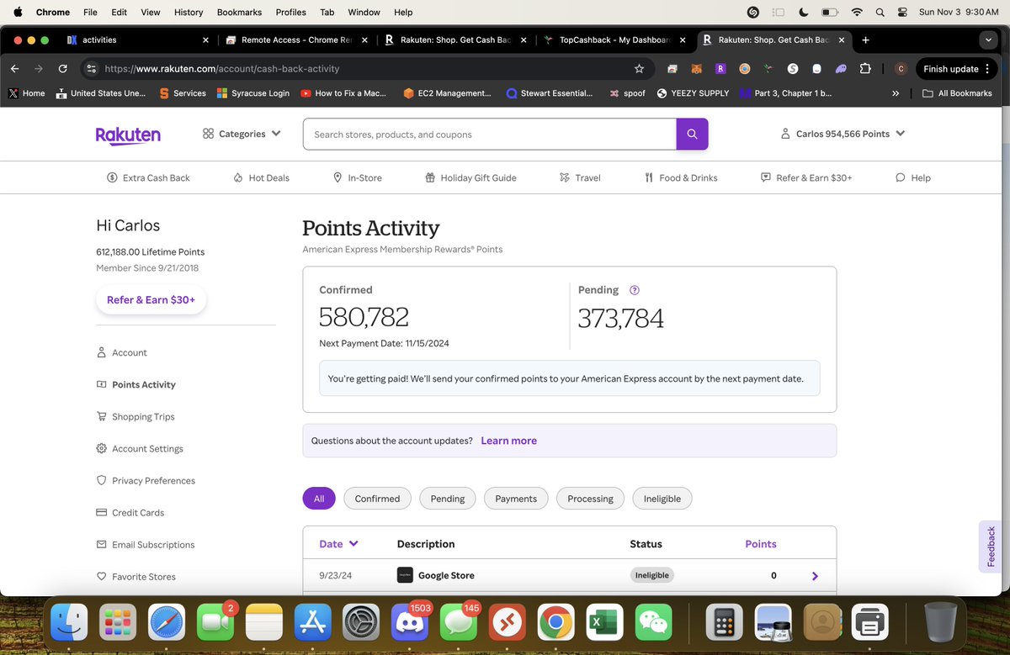Reload the page
This screenshot has width=1010, height=655.
pos(62,69)
